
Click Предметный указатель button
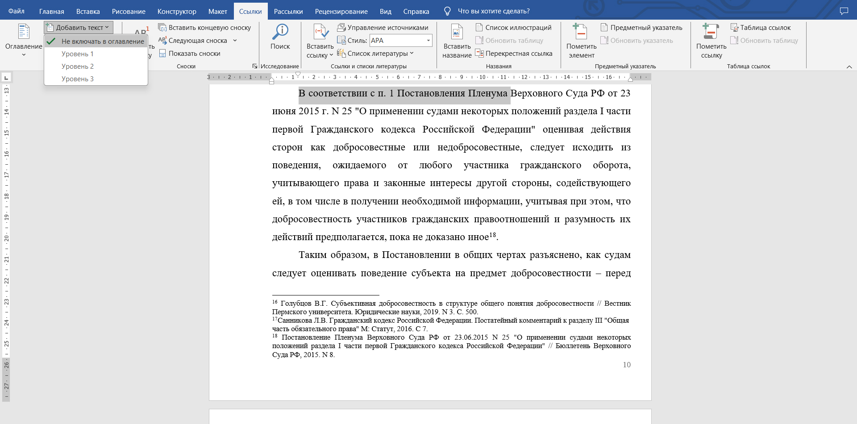tap(641, 28)
